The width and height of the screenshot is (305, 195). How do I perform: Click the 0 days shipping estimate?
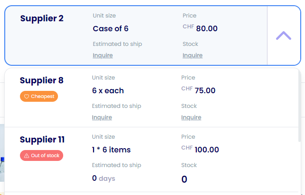[x=104, y=178]
